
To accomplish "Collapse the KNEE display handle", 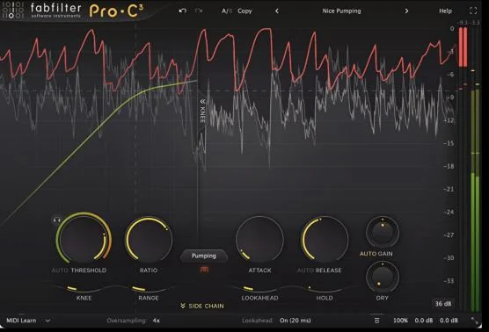I will point(202,112).
